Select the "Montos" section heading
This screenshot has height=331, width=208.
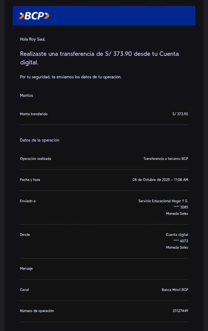pos(27,95)
